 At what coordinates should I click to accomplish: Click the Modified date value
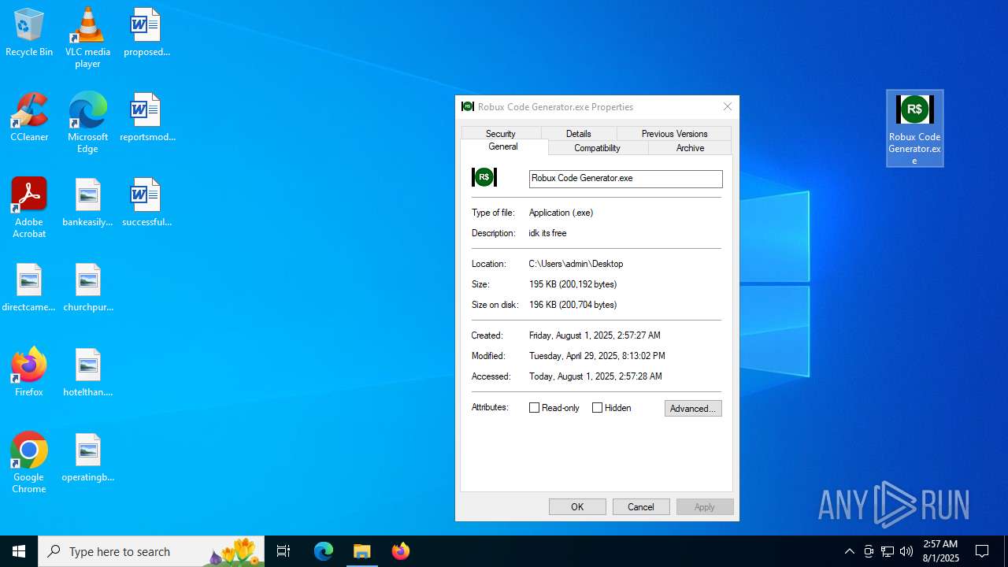(597, 356)
